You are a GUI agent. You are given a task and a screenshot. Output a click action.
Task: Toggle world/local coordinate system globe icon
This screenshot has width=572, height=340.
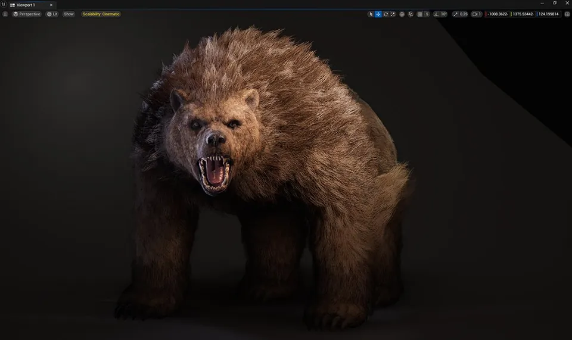click(402, 14)
